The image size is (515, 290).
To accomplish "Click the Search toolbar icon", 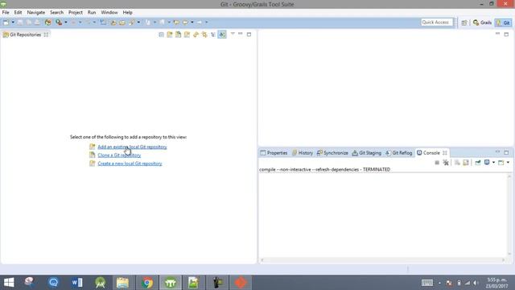I will 132,23.
